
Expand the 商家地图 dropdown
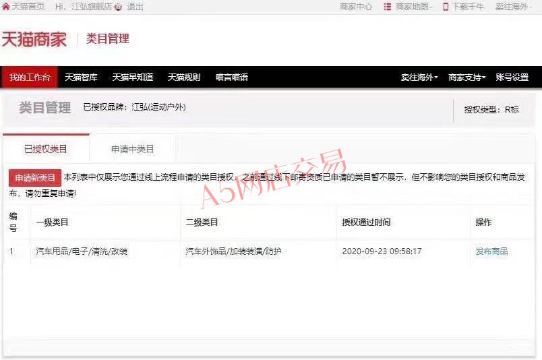tap(413, 7)
